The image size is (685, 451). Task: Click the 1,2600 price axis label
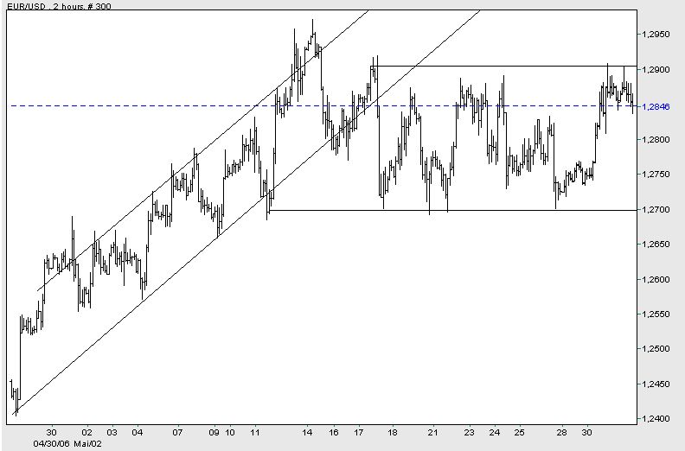(657, 279)
